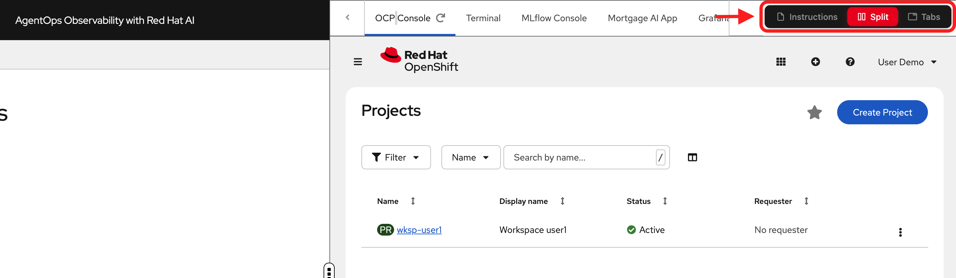Add Projects page to favorites with star
This screenshot has width=956, height=278.
point(814,112)
